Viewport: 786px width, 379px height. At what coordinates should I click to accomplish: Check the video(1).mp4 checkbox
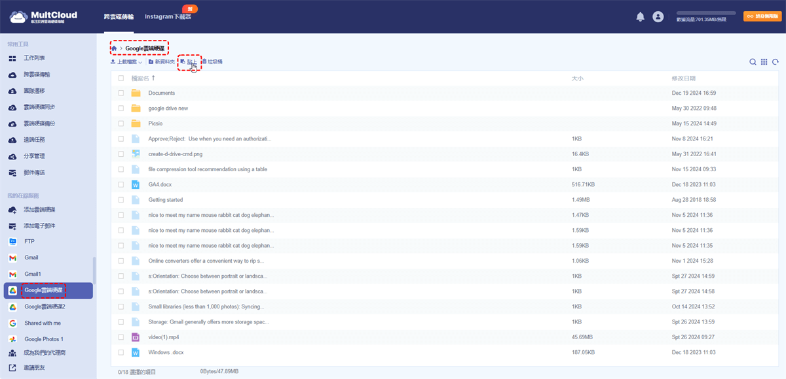[121, 337]
